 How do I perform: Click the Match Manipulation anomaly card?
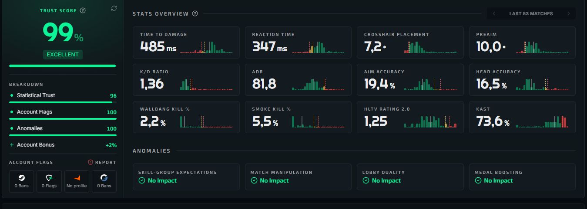tap(298, 177)
